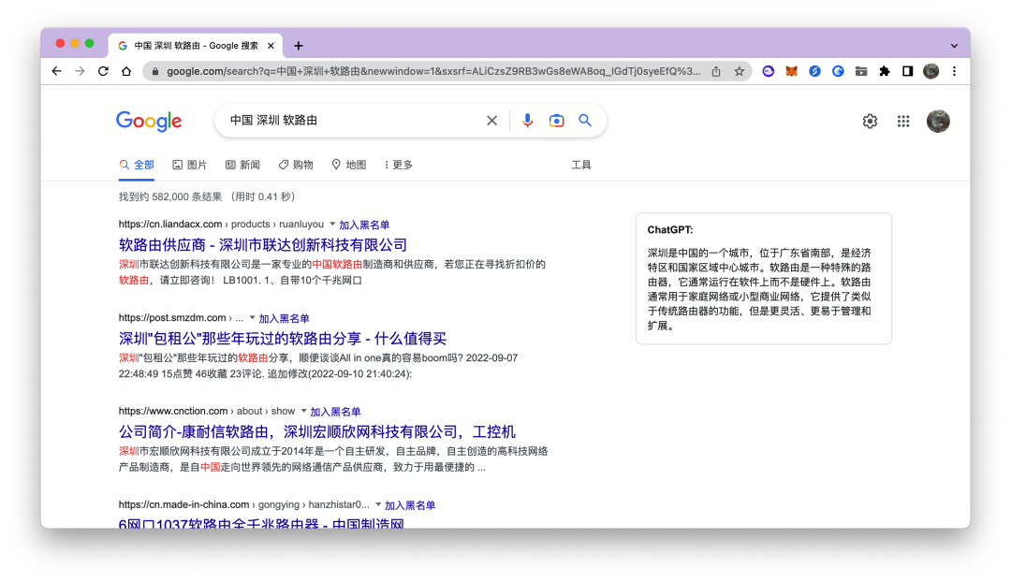
Task: Reload the Google search page
Action: coord(103,71)
